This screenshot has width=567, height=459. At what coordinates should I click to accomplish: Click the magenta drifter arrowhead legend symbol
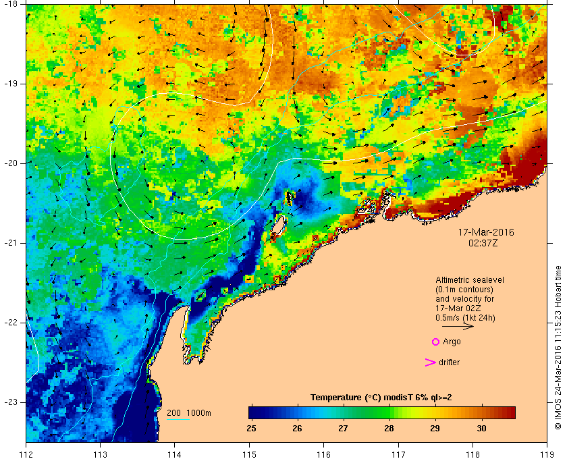point(431,362)
